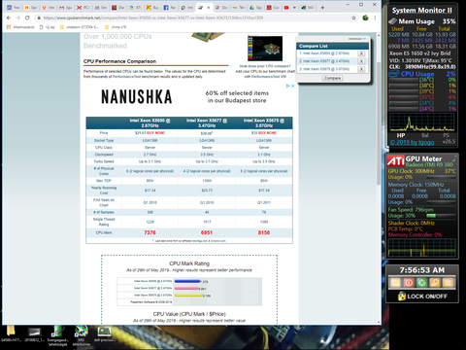Switch to the Avast-orange second tab

click(30, 8)
